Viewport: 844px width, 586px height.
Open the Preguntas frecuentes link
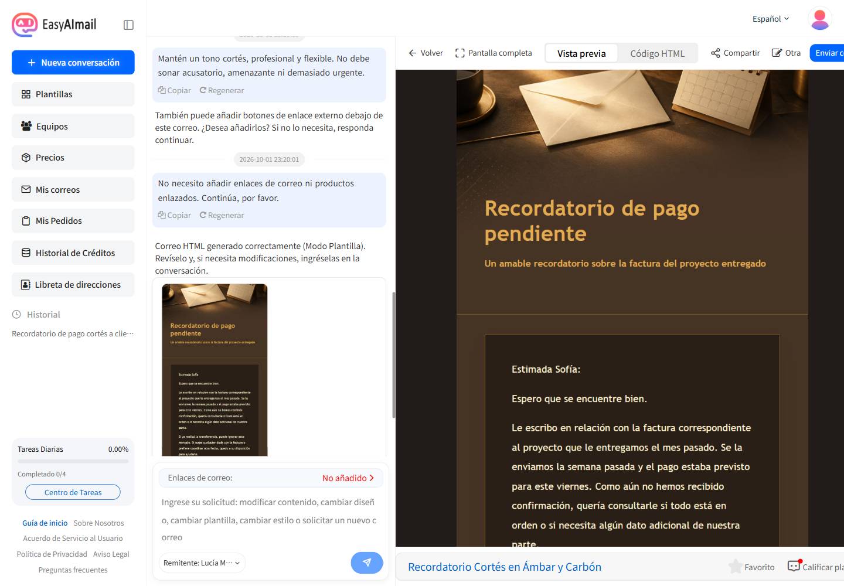(x=73, y=570)
